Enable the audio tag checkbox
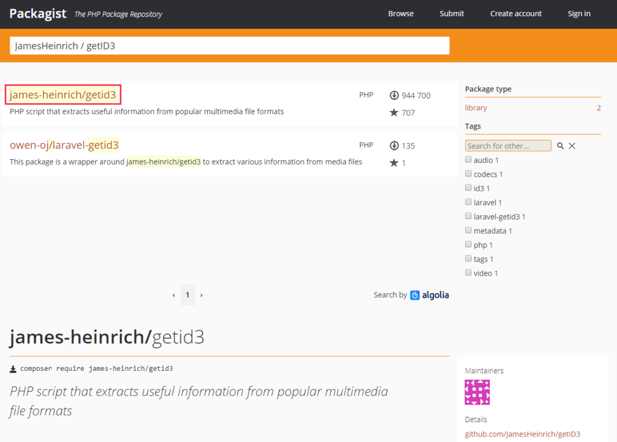 point(468,160)
